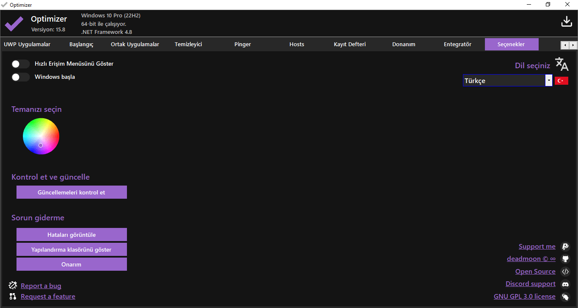
Task: Open the Open Source link
Action: (x=535, y=272)
